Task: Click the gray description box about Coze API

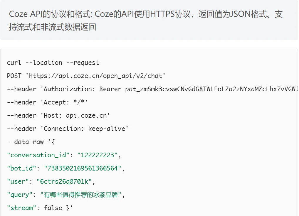Action: [x=149, y=20]
